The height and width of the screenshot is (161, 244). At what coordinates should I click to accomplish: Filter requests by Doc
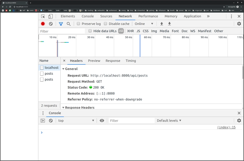pos(185,31)
